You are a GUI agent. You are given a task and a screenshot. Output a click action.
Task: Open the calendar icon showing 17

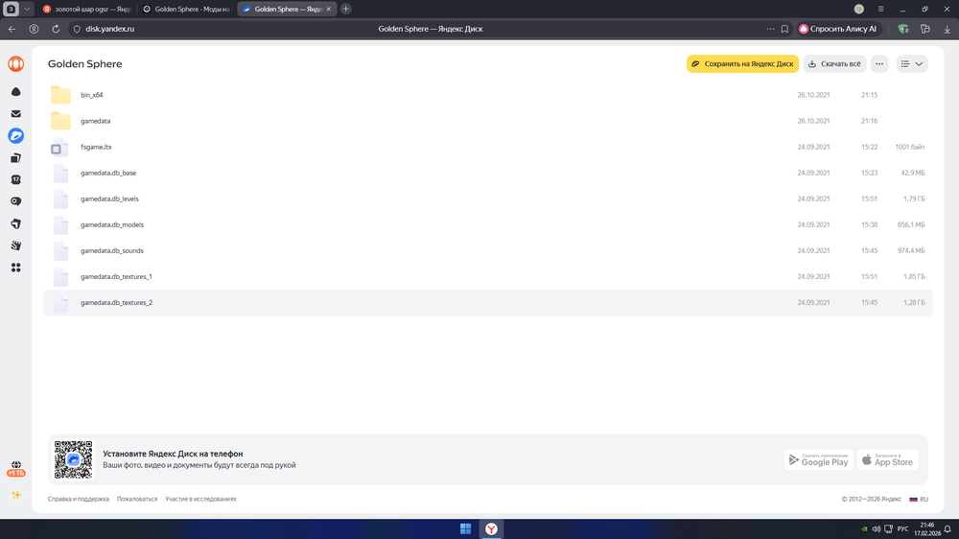coord(16,180)
